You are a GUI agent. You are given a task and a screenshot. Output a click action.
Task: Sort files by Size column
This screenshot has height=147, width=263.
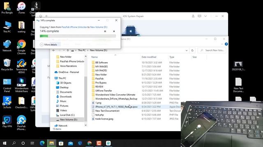(x=194, y=57)
